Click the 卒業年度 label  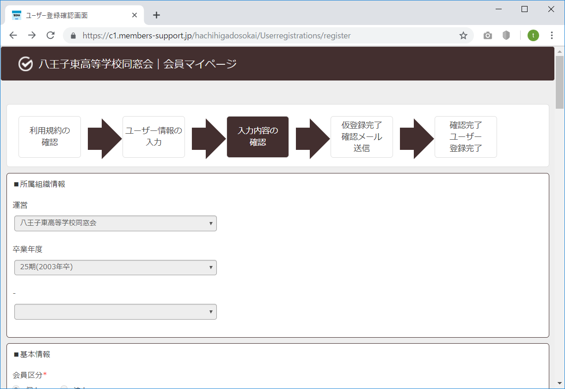(27, 249)
